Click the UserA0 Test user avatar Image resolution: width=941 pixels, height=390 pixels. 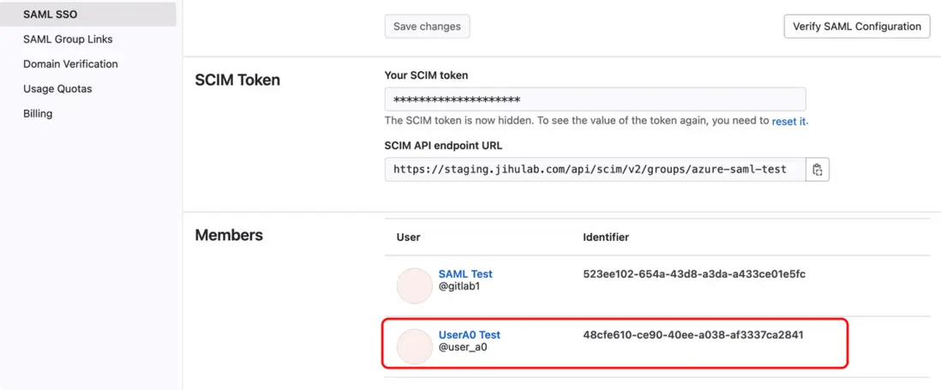[x=414, y=346]
